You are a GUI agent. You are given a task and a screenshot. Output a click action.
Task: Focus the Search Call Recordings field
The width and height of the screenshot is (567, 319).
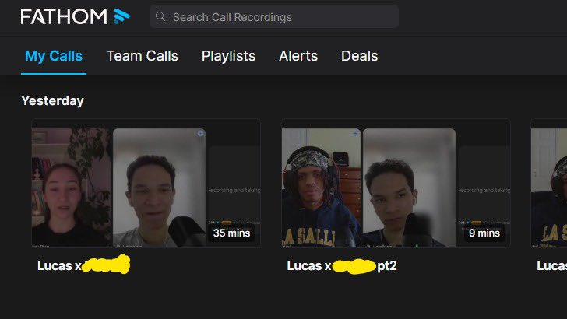(274, 16)
